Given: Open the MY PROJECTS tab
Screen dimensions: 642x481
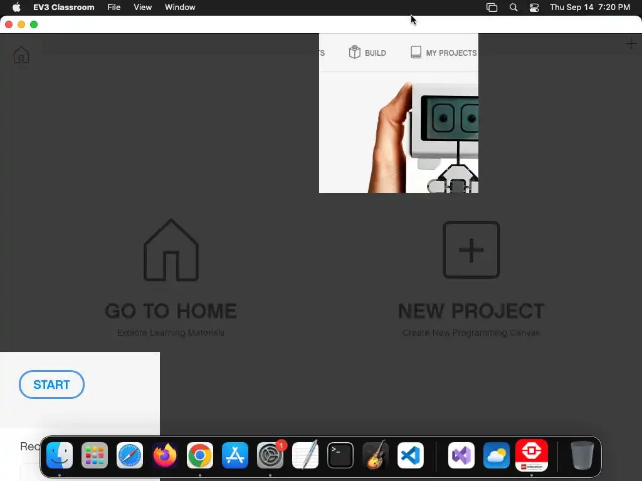Looking at the screenshot, I should 444,53.
